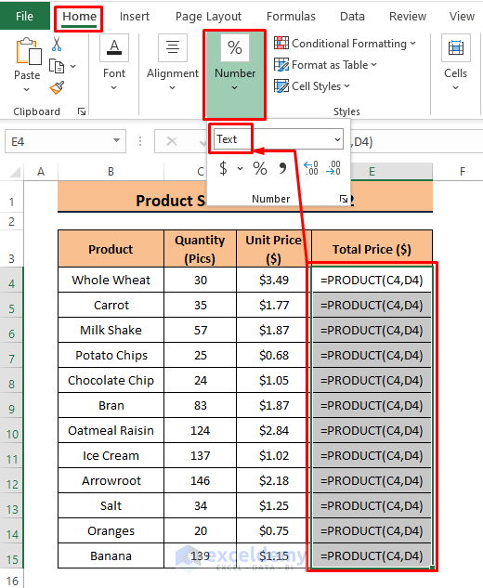The image size is (483, 588).
Task: Select the Milk Shake cell
Action: coord(111,330)
